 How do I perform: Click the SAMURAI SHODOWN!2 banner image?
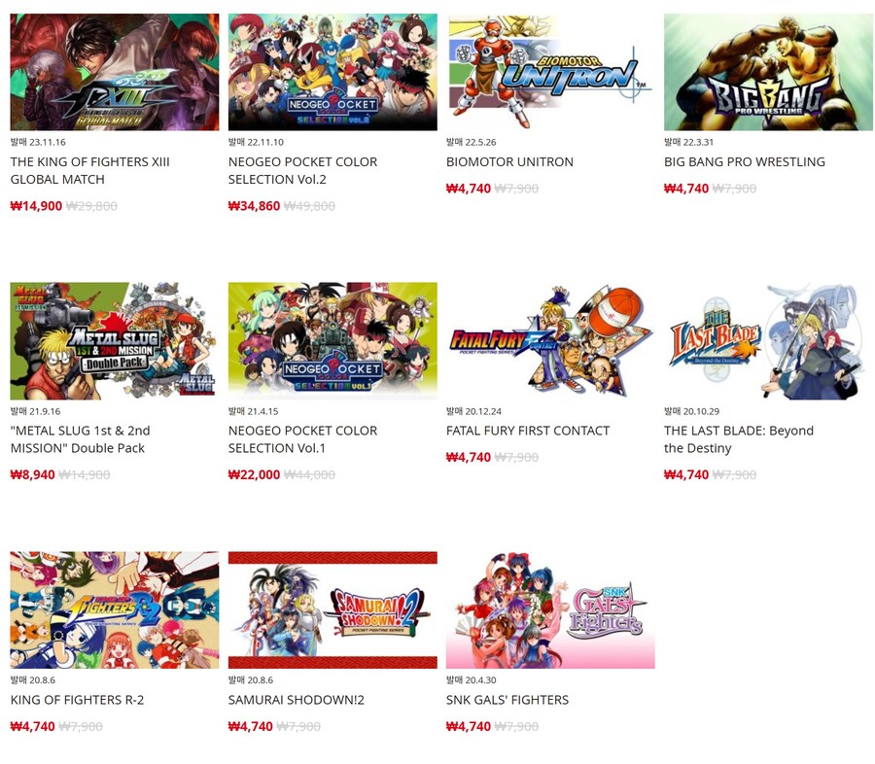tap(332, 610)
